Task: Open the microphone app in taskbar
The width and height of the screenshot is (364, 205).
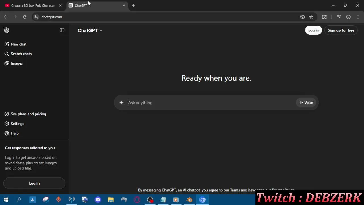Action: coord(58,200)
